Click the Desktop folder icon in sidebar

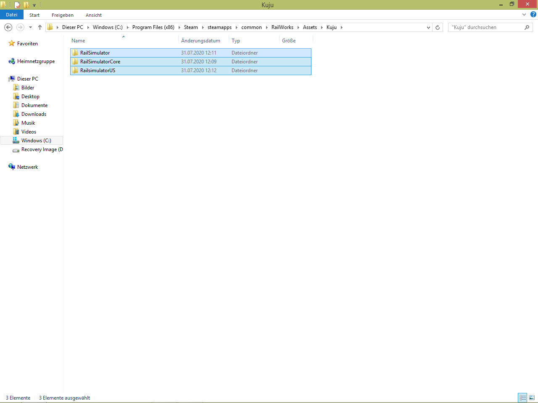[x=16, y=97]
